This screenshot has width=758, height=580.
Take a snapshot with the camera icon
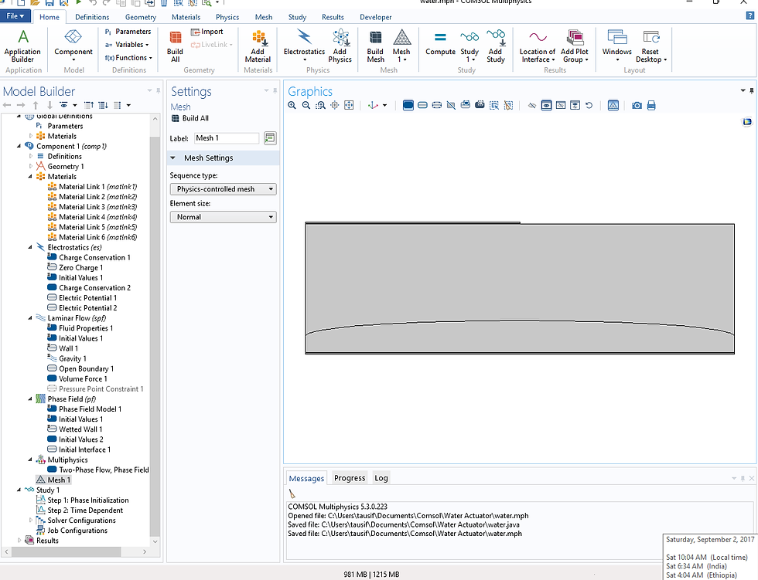tap(637, 105)
